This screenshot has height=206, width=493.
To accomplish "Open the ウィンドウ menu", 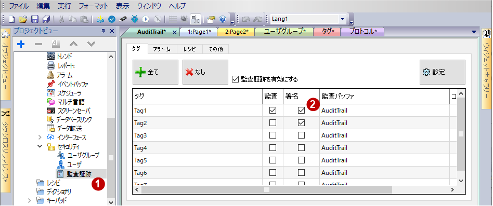I will [x=149, y=6].
